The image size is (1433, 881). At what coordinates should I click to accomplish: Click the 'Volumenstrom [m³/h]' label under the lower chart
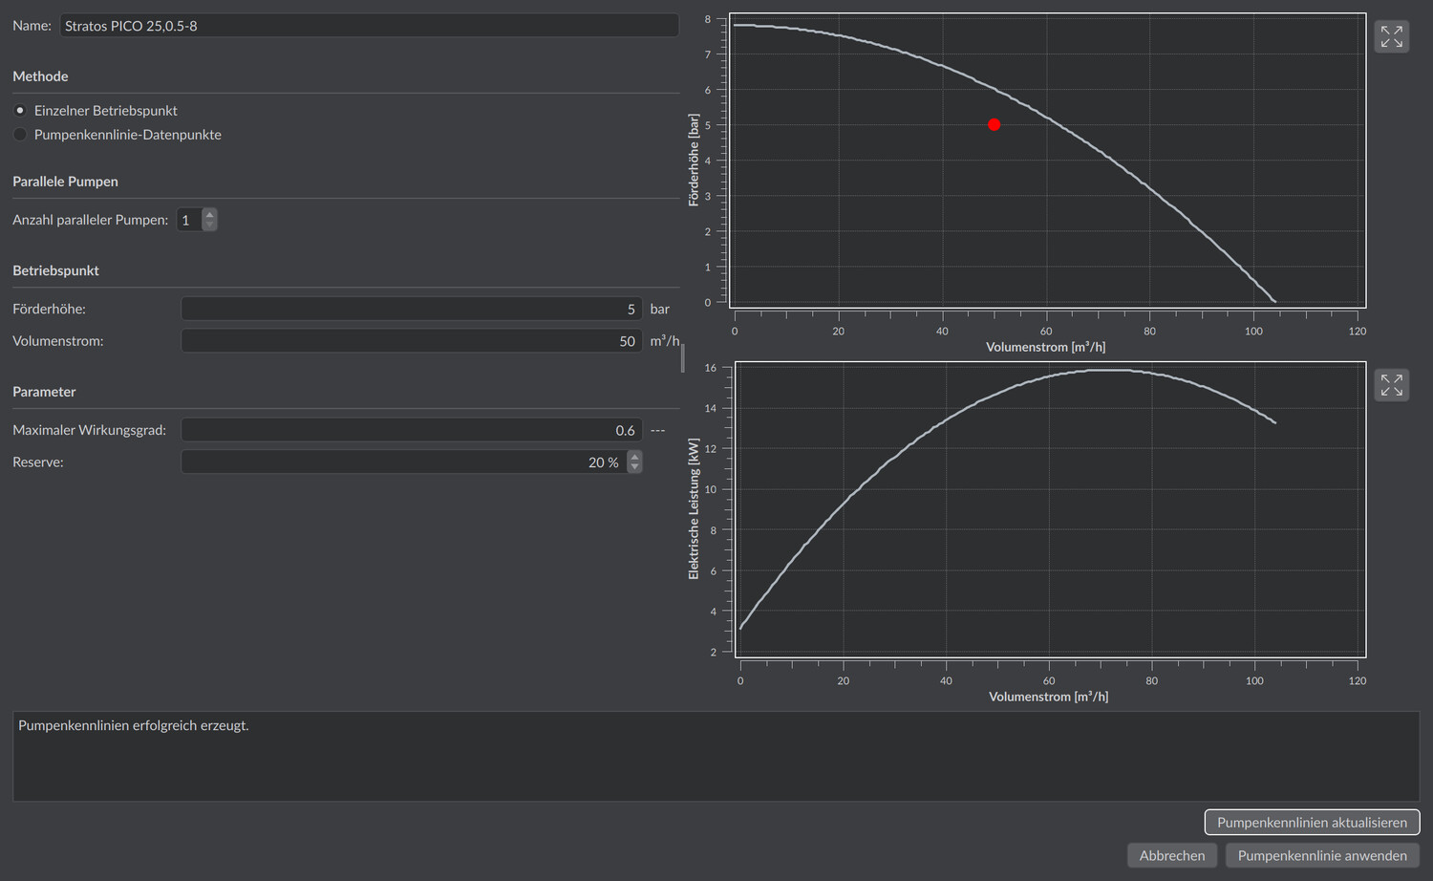pos(1048,697)
